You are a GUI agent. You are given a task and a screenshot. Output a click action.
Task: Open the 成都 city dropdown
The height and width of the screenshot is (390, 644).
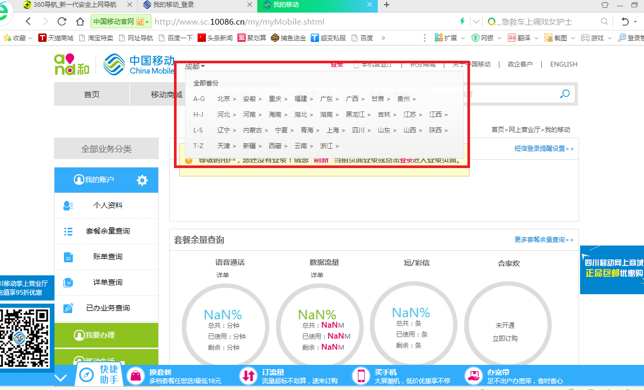point(195,66)
